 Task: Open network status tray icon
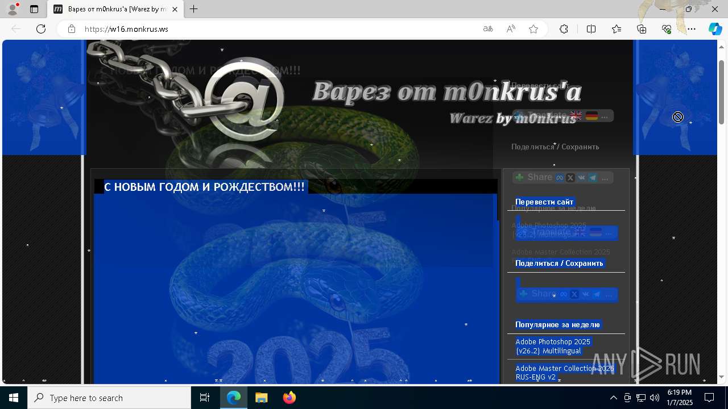(641, 398)
